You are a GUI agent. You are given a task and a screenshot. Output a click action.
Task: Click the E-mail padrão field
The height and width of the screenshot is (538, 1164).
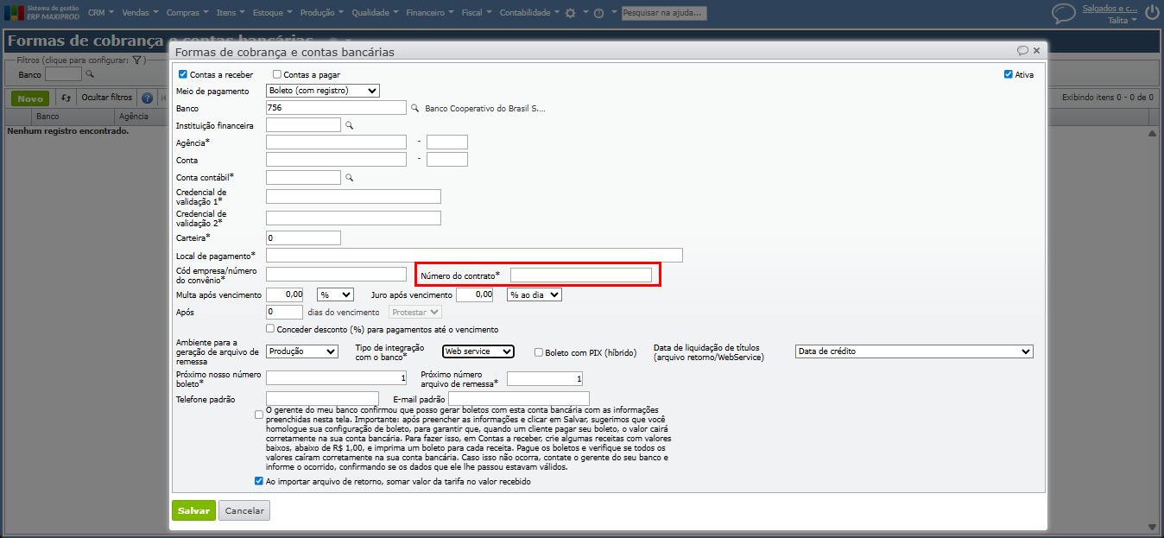coord(518,398)
